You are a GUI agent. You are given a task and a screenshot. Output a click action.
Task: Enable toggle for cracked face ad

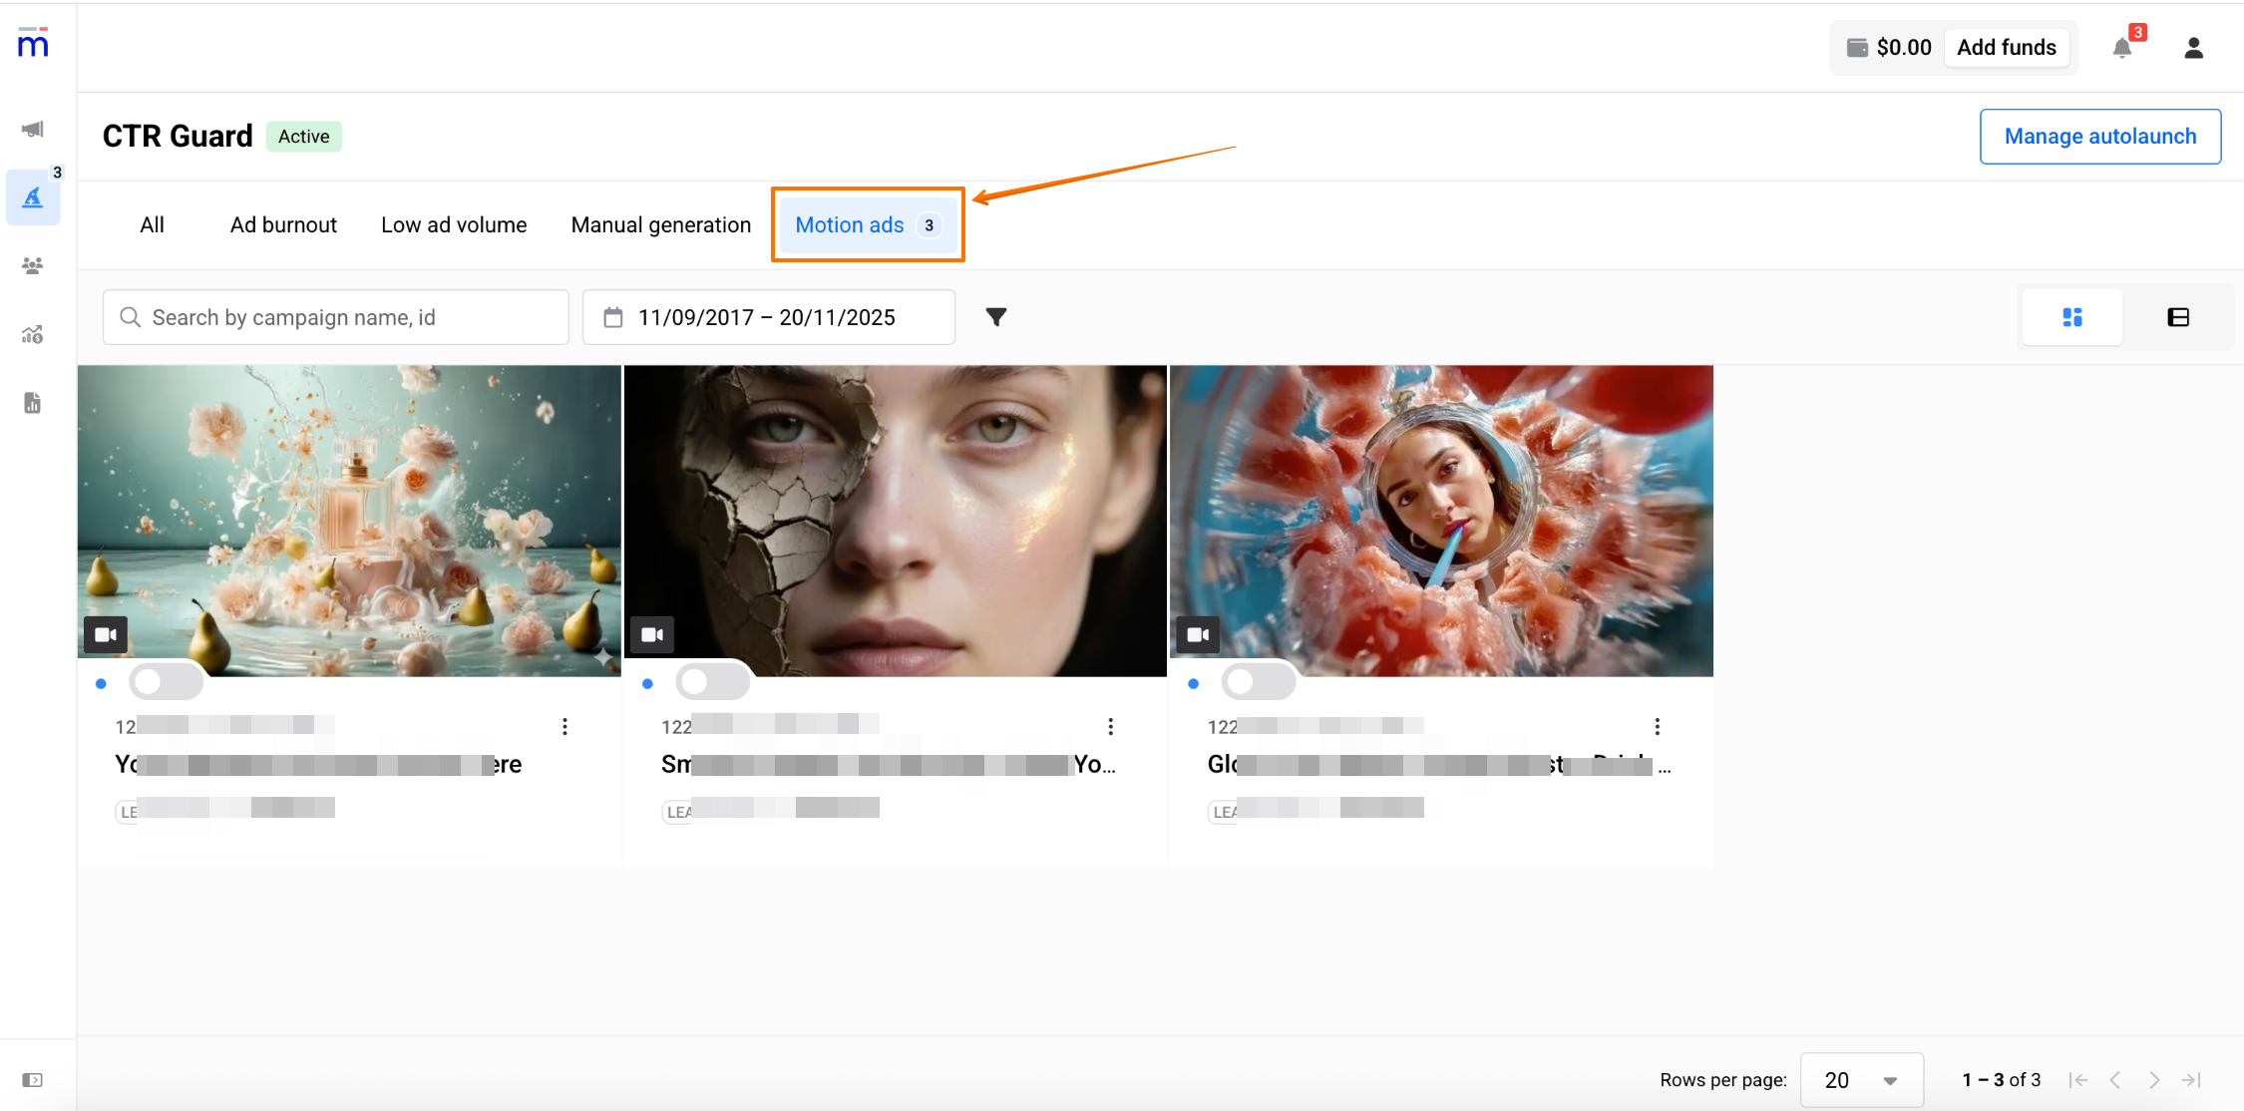pyautogui.click(x=712, y=682)
